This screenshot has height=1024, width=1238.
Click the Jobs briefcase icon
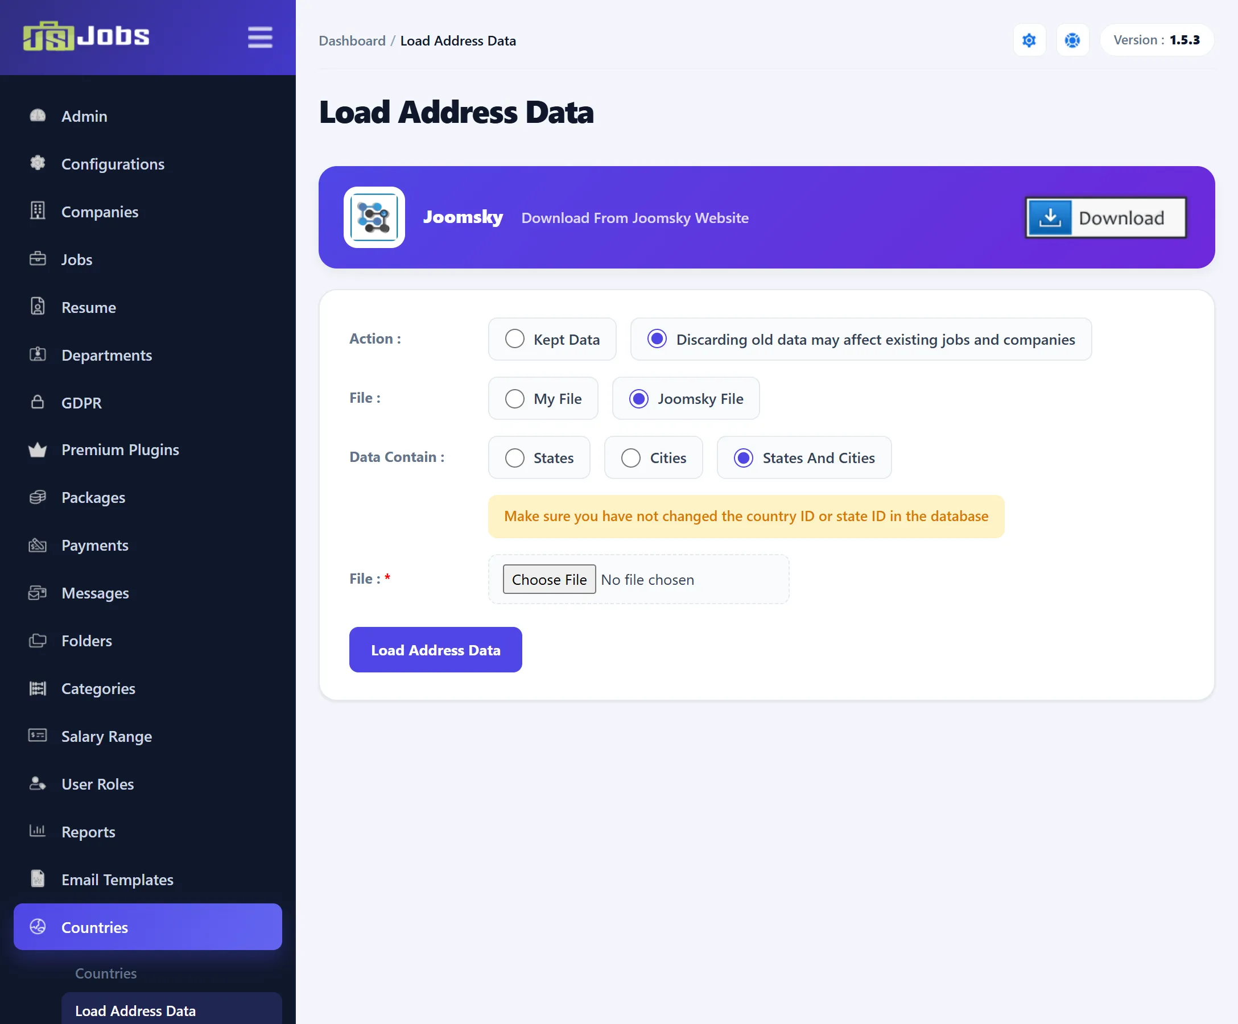tap(38, 259)
